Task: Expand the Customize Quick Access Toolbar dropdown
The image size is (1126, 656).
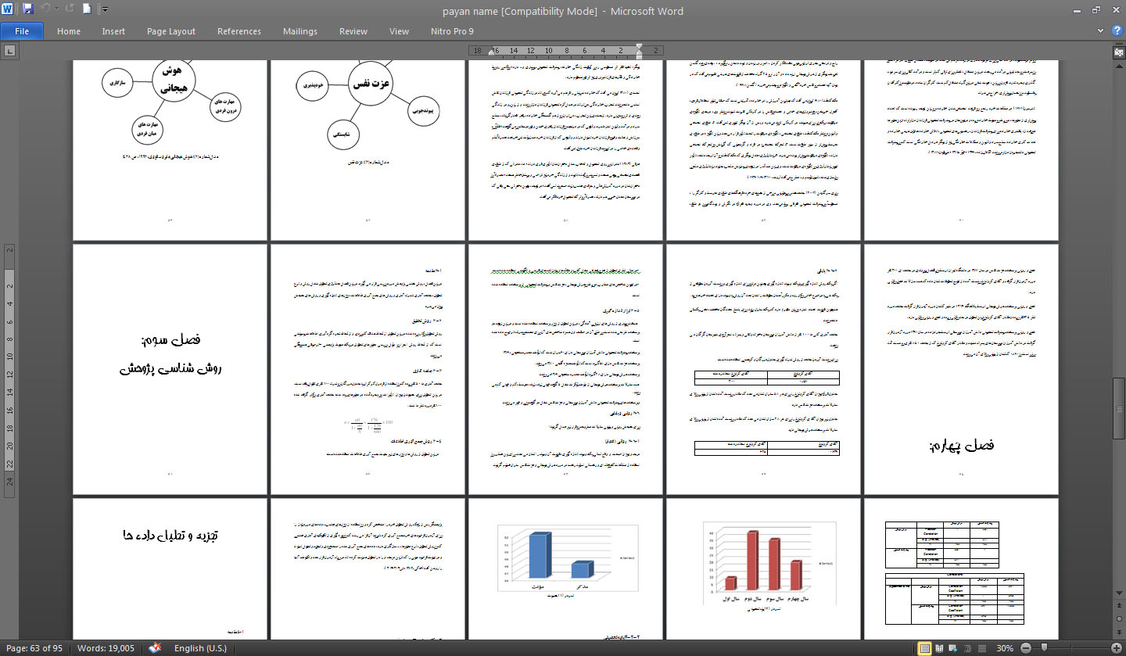Action: (105, 10)
